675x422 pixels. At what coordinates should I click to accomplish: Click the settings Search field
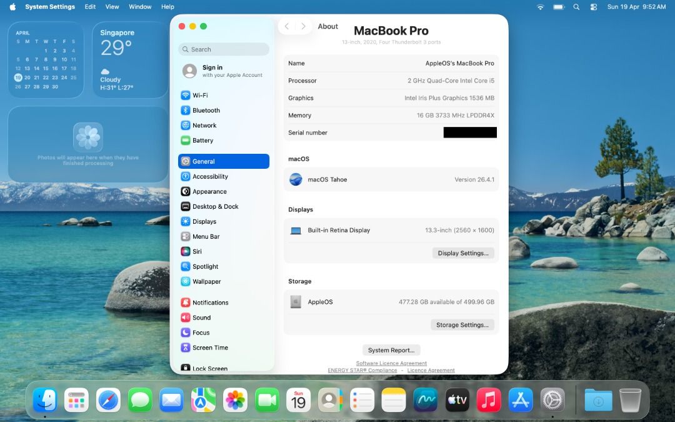[223, 49]
